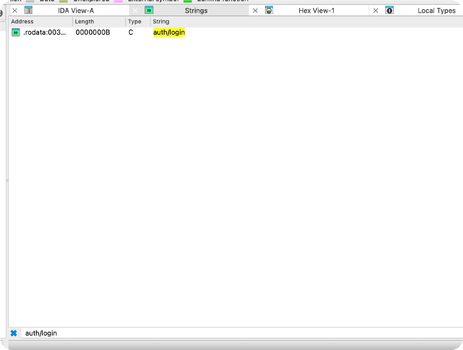Click the Strings tab icon
The height and width of the screenshot is (350, 463).
149,10
